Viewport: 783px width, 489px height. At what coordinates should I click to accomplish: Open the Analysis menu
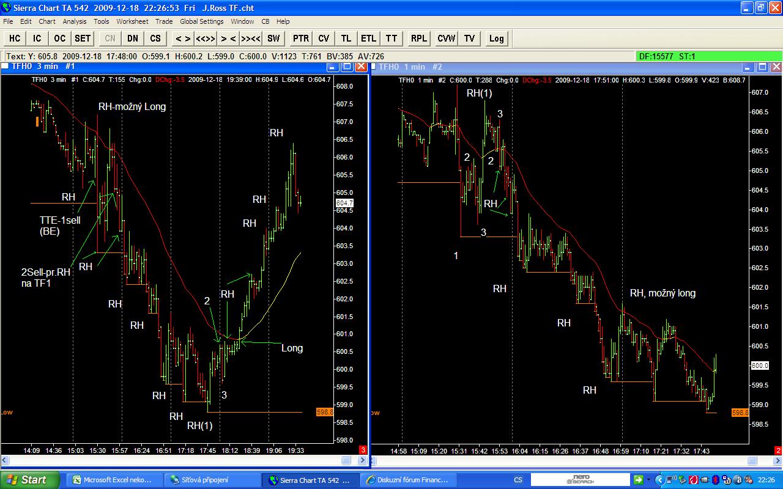tap(75, 21)
